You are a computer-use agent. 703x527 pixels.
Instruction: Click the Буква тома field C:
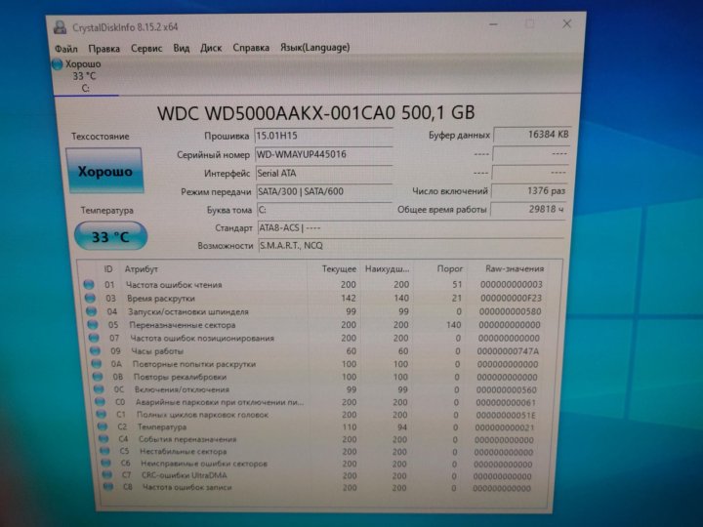(x=325, y=210)
